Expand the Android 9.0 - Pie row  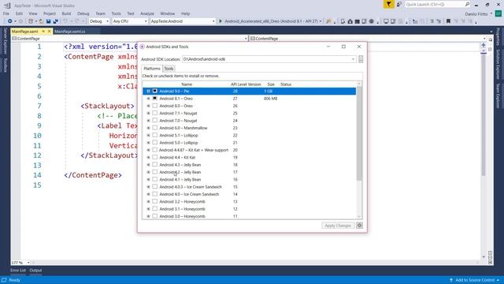[148, 92]
